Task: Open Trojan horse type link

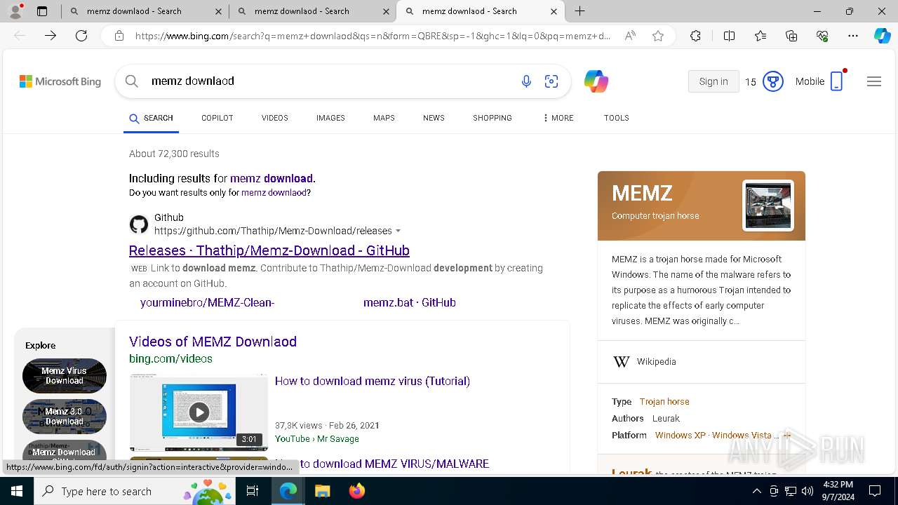Action: tap(664, 402)
